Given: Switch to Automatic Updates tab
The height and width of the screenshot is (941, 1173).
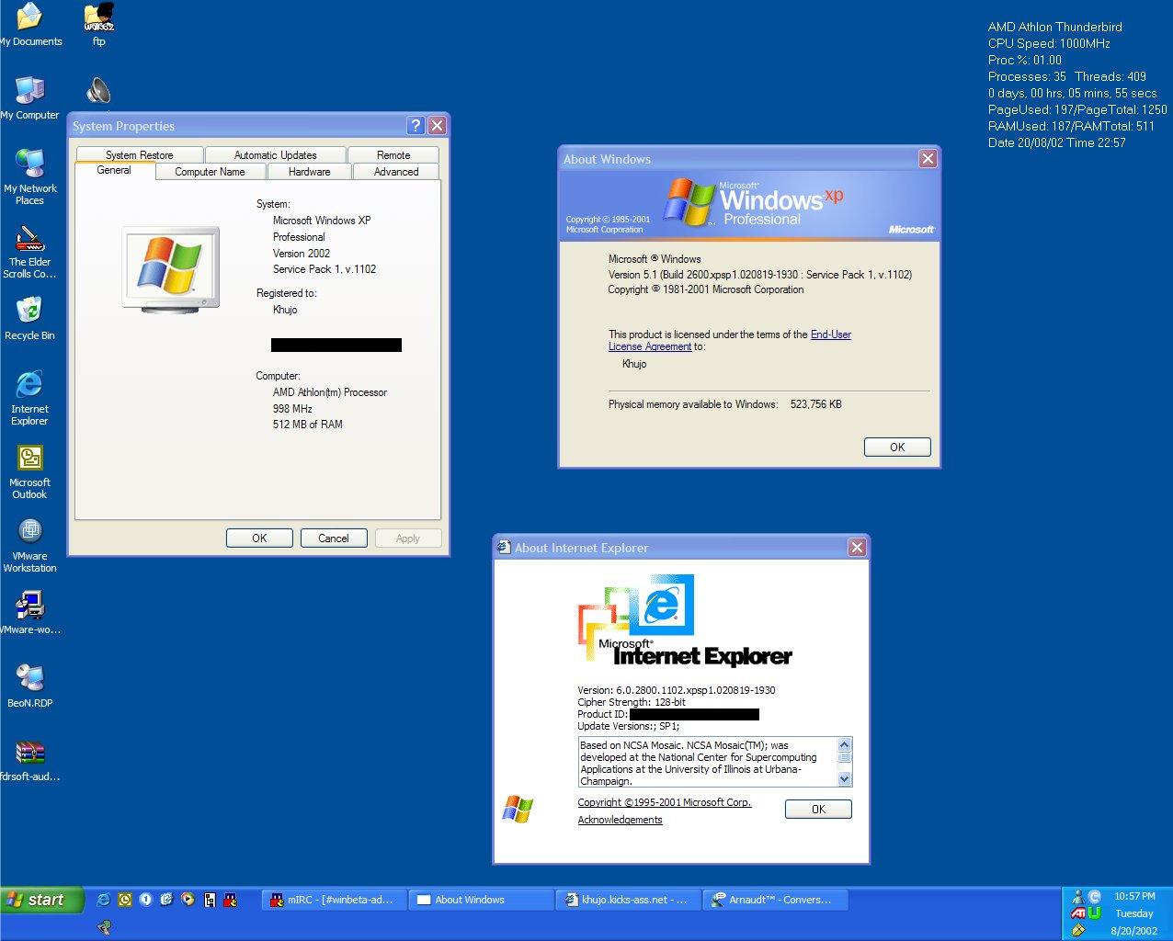Looking at the screenshot, I should click(x=275, y=155).
